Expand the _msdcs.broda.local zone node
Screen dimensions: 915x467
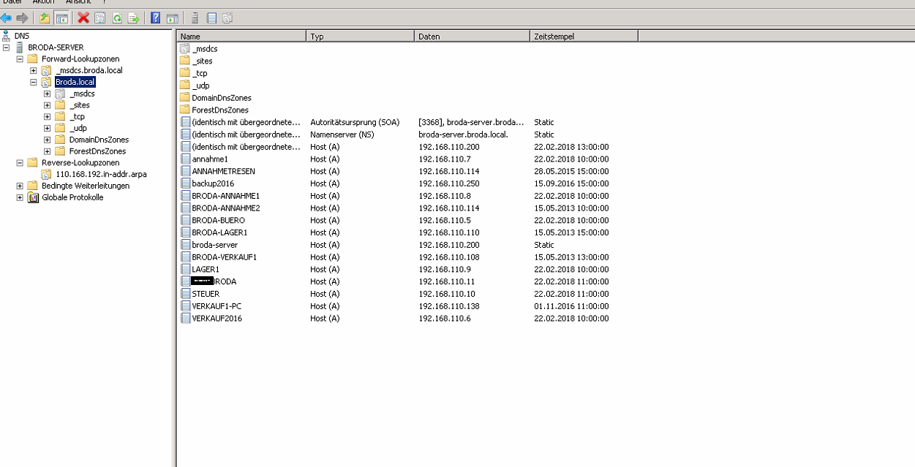(34, 70)
